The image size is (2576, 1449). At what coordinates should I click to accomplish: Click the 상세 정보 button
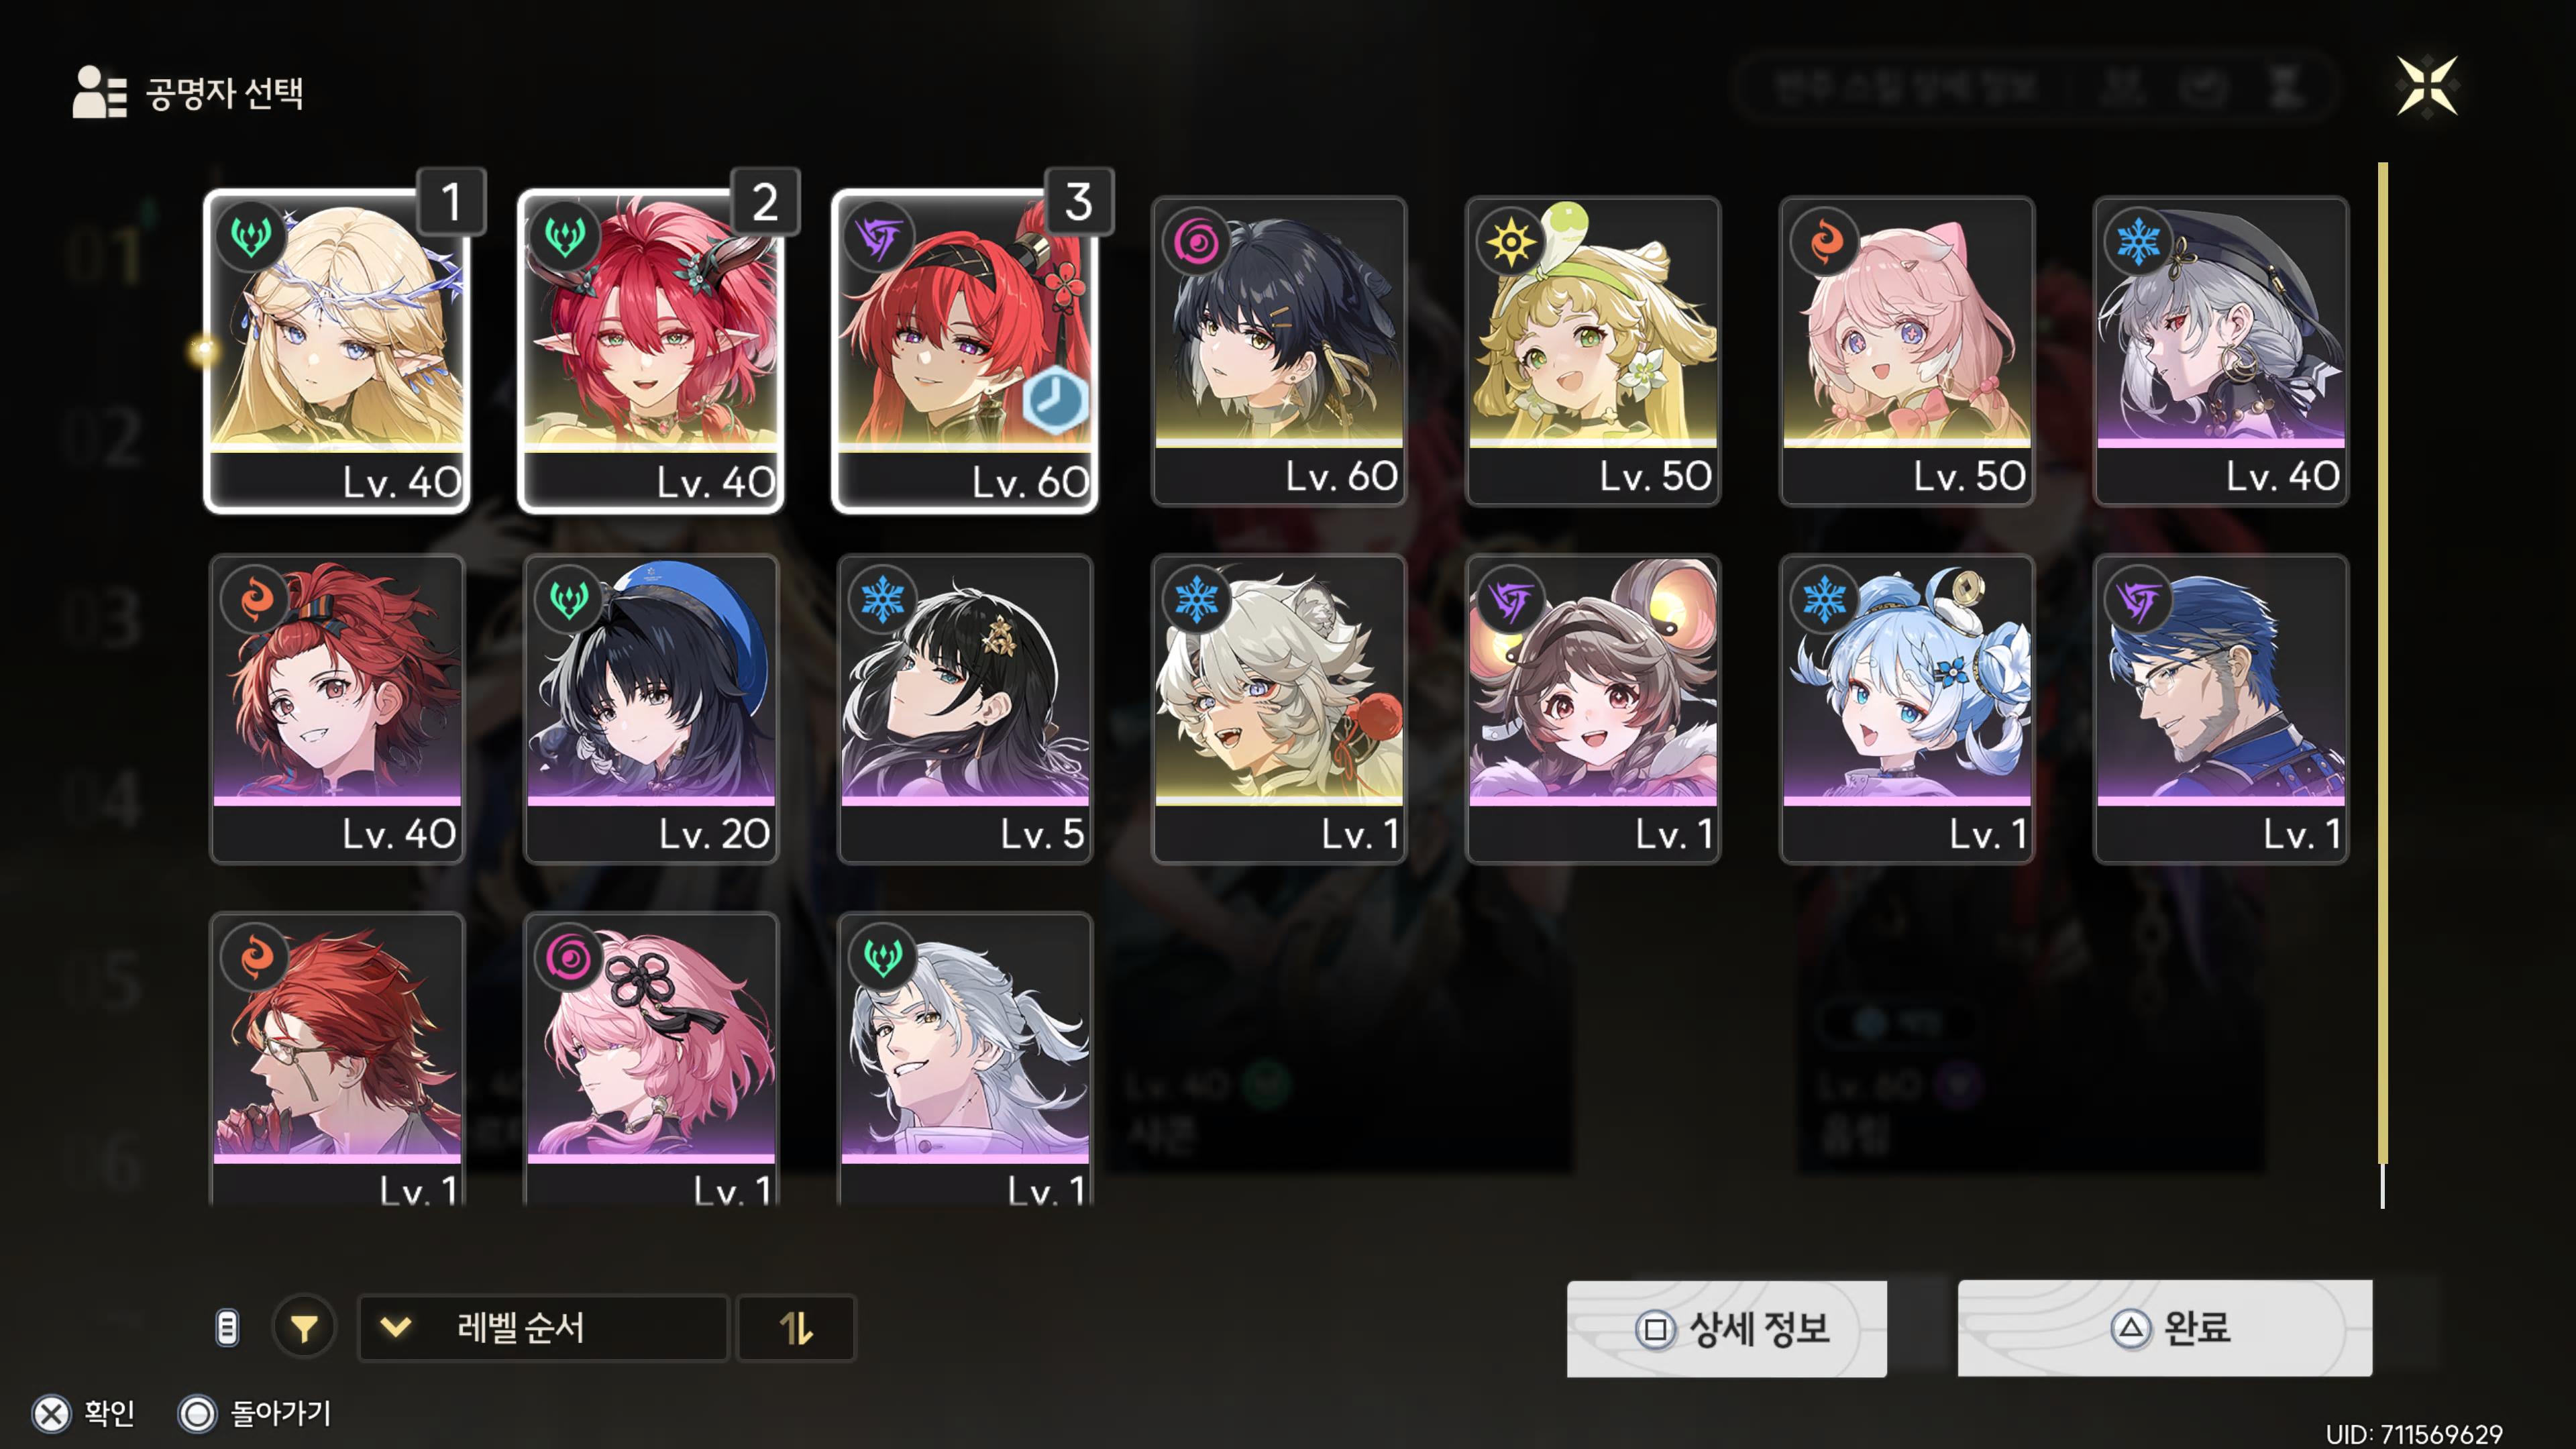(1727, 1328)
